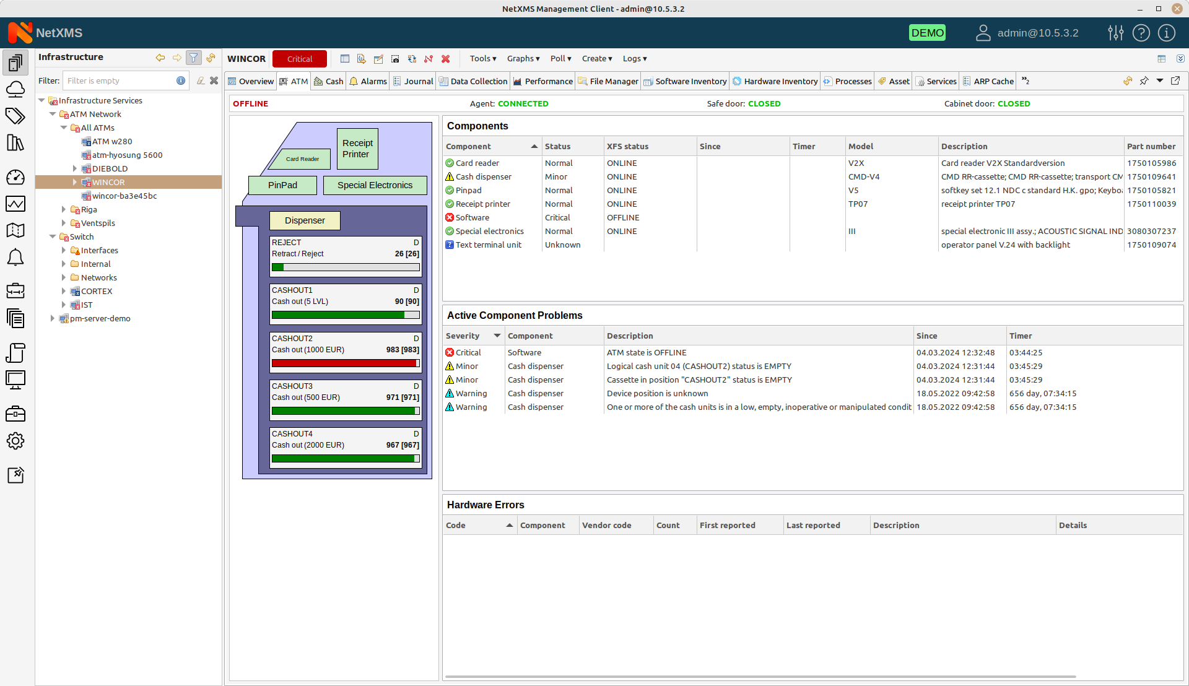1189x686 pixels.
Task: Open the Graphs dropdown menu
Action: click(523, 58)
